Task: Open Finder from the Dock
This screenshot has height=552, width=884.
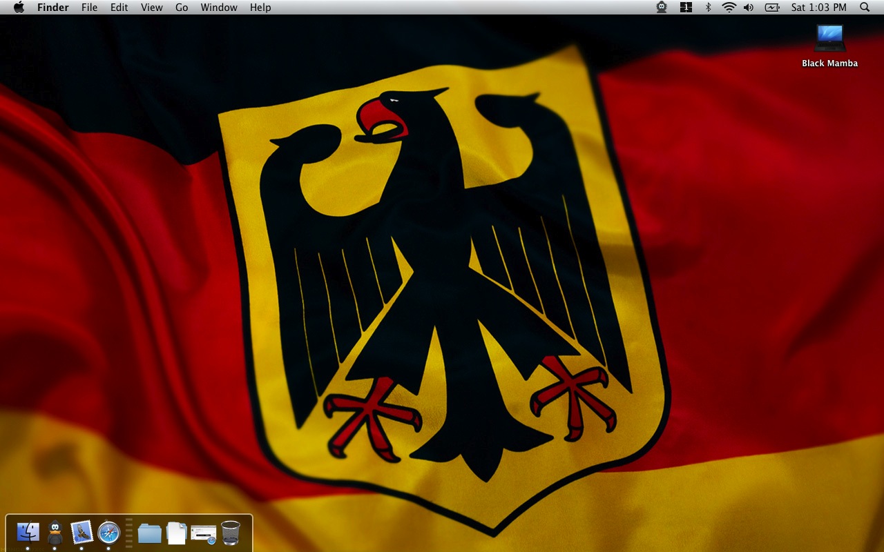Action: [x=28, y=532]
